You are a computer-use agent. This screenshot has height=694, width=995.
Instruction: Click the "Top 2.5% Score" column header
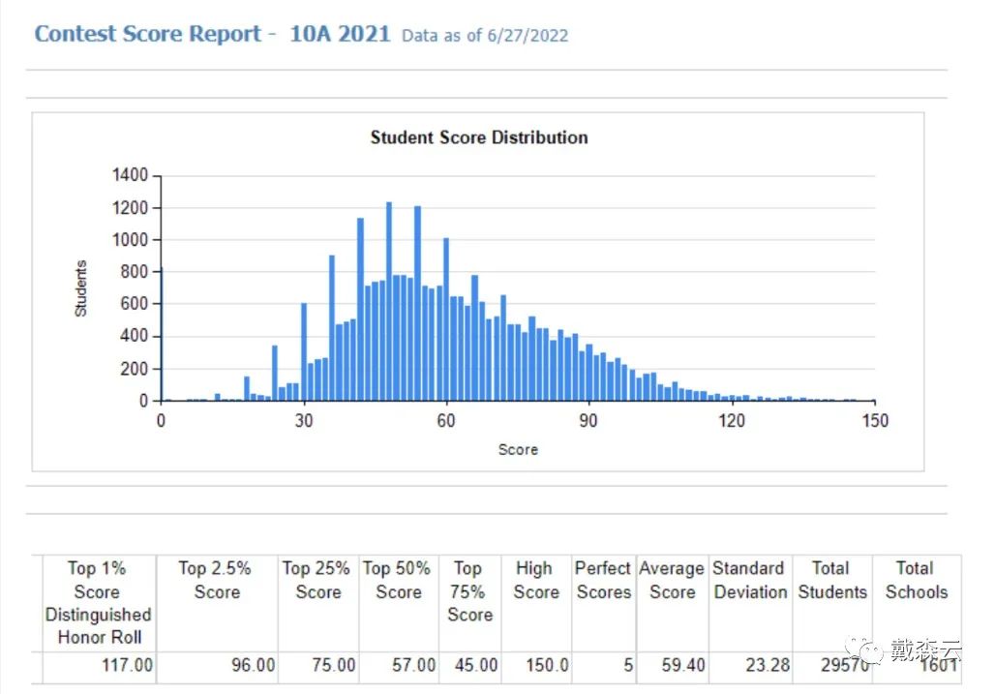215,580
